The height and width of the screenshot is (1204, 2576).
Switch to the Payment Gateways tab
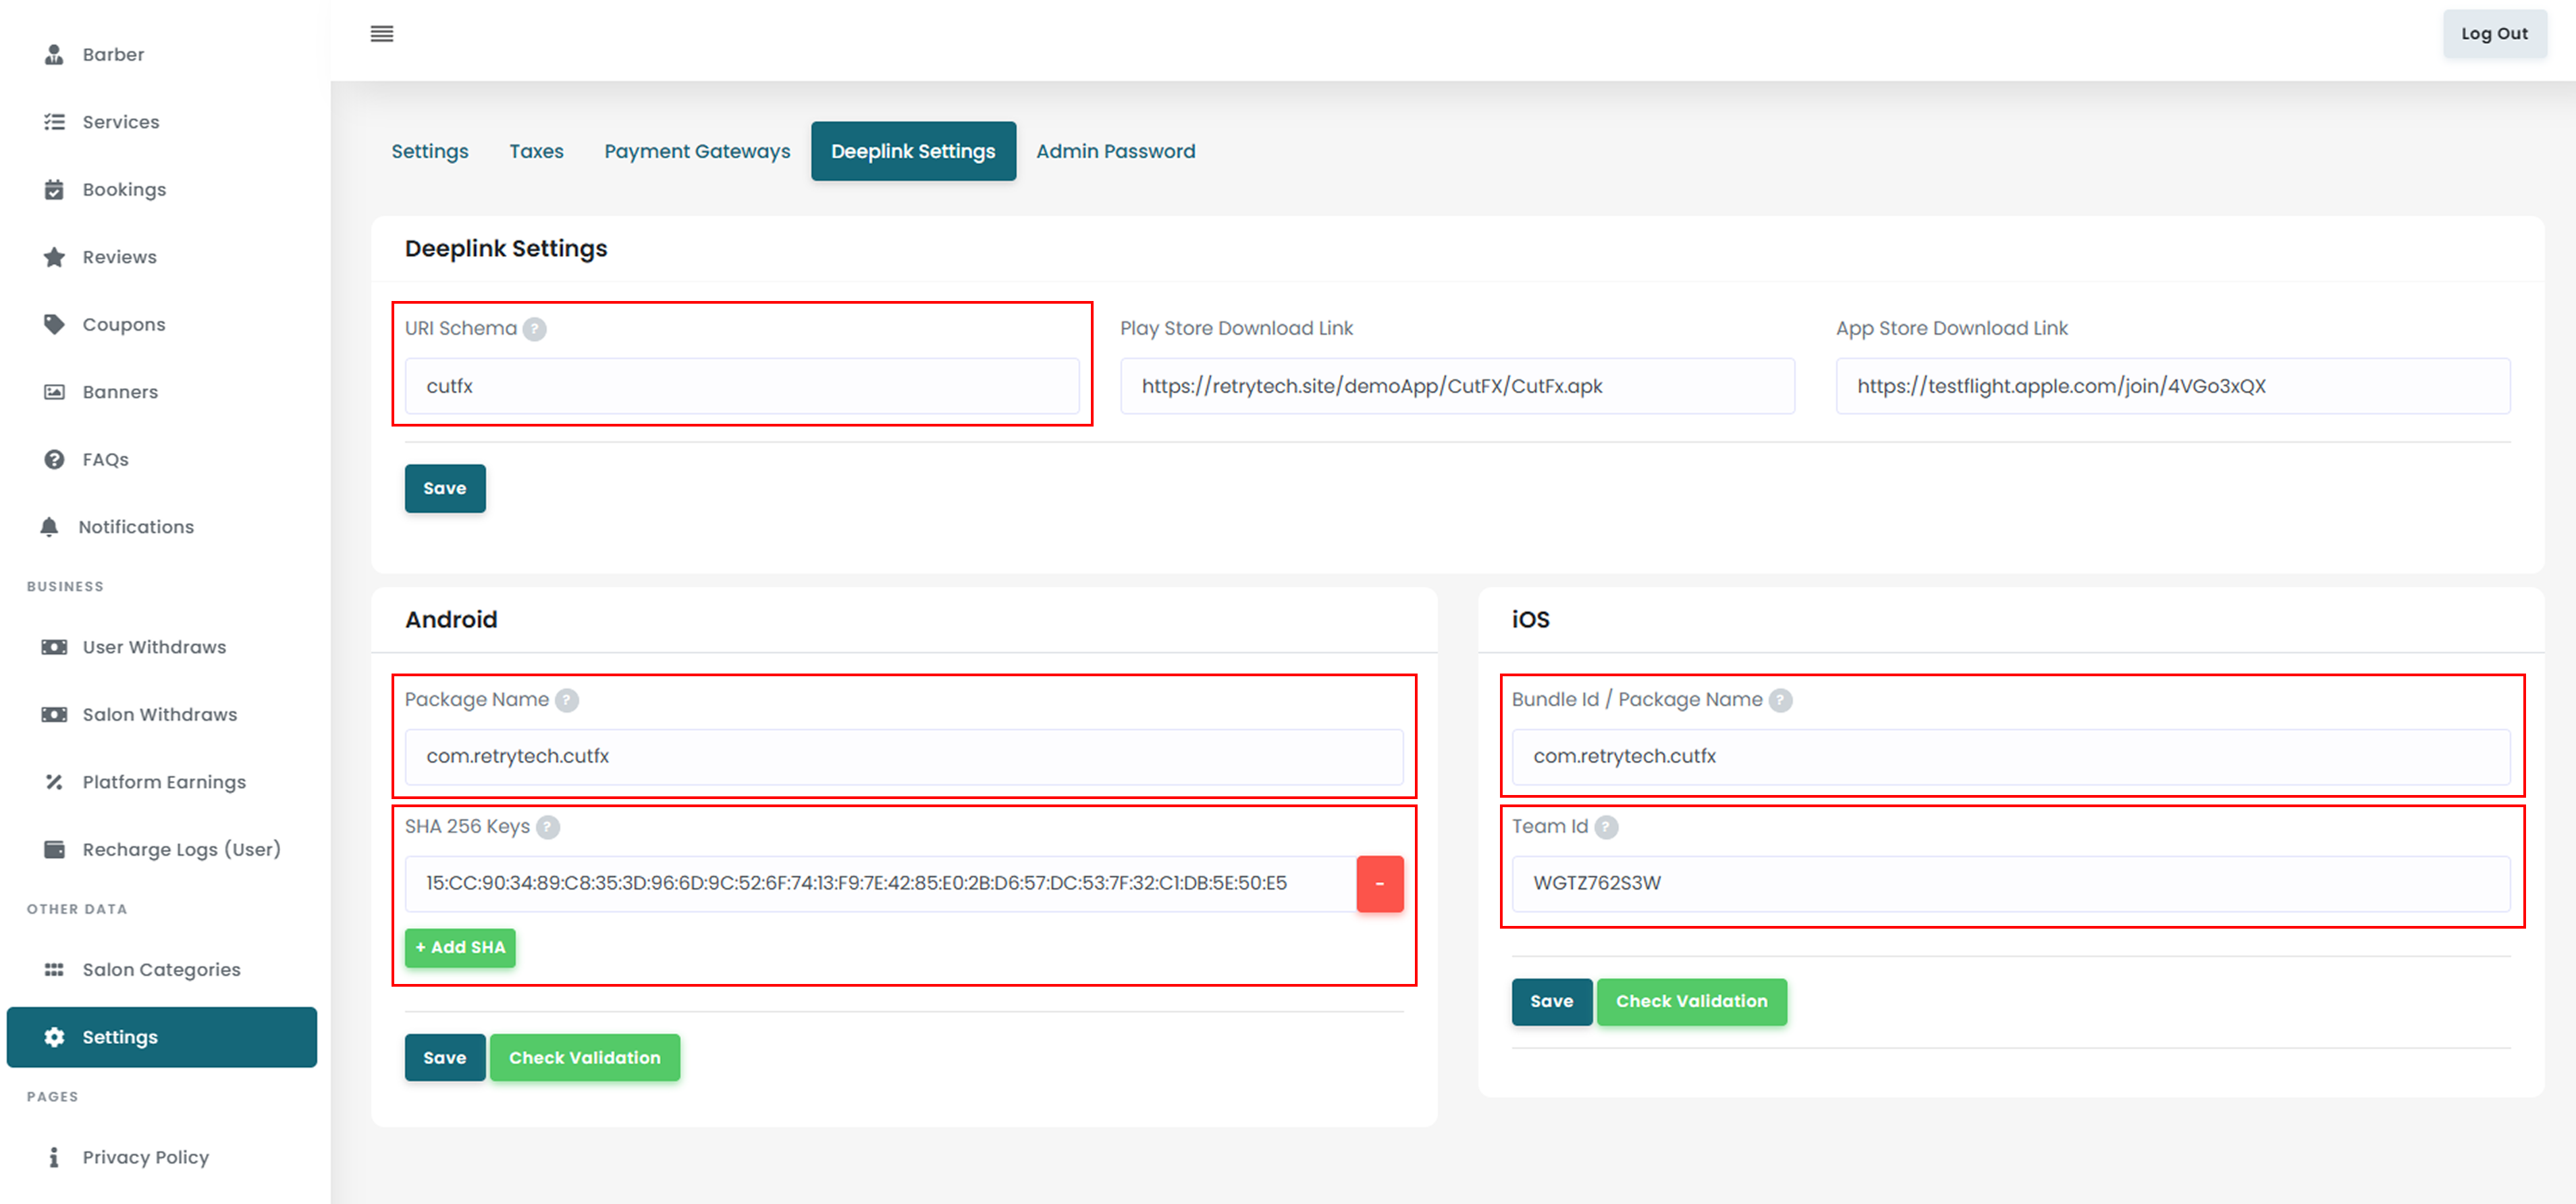point(697,151)
